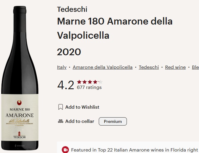Open the Red wine breadcrumb link

click(x=175, y=67)
